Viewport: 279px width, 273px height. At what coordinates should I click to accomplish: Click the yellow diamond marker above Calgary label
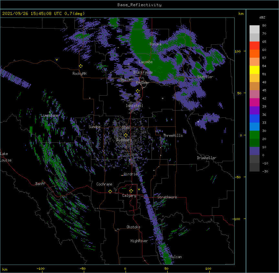(131, 191)
